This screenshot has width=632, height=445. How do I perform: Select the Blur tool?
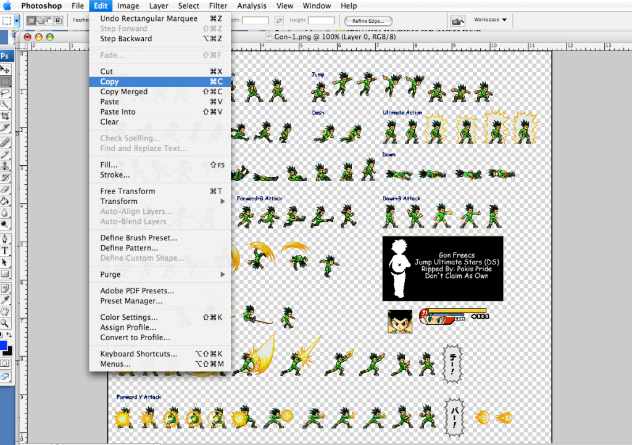(x=5, y=213)
